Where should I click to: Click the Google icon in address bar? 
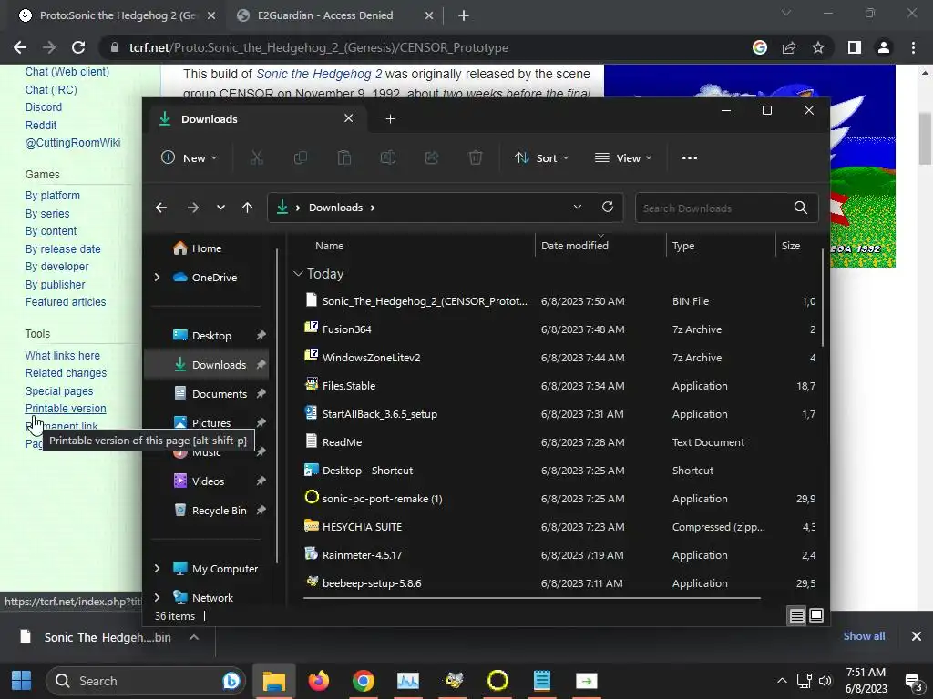(760, 47)
